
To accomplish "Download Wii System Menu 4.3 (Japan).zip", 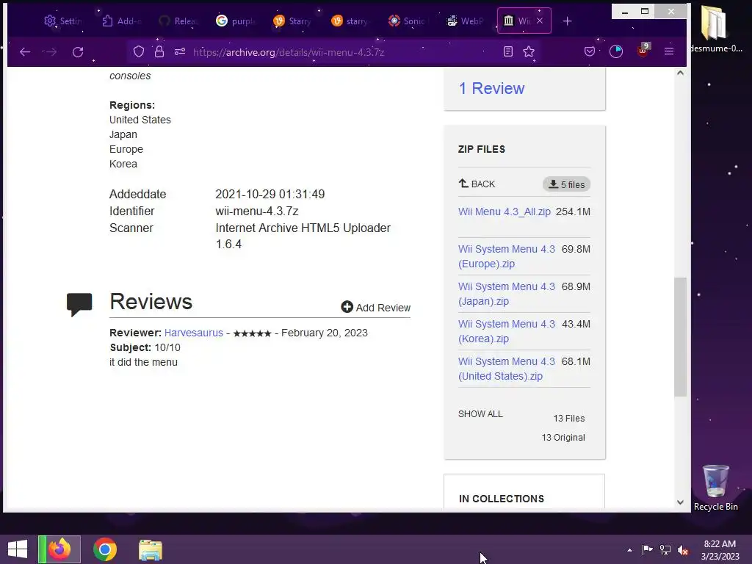I will point(507,294).
